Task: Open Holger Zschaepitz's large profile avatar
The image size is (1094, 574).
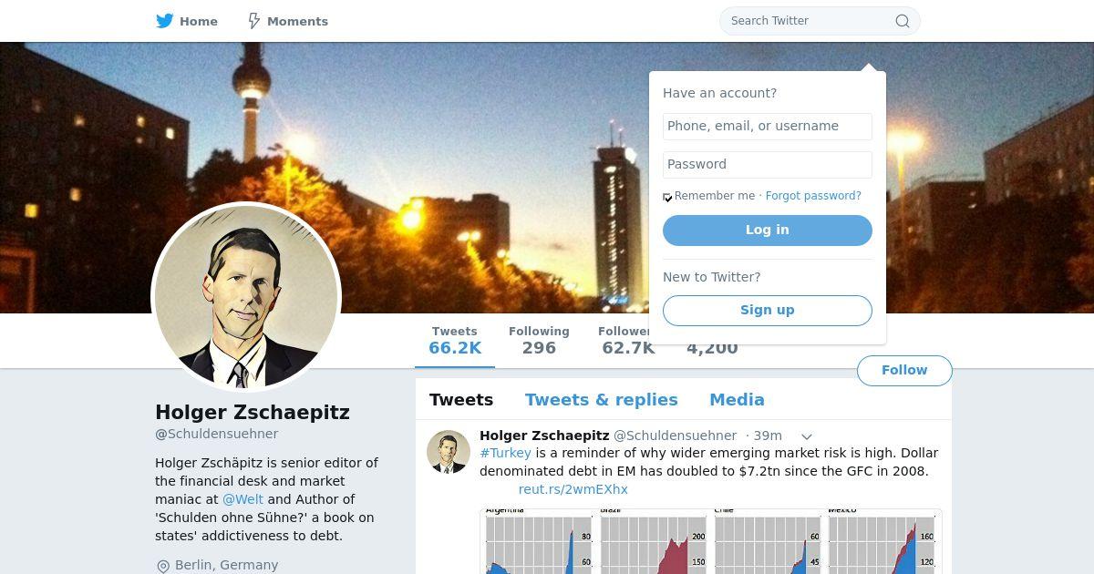Action: (x=246, y=297)
